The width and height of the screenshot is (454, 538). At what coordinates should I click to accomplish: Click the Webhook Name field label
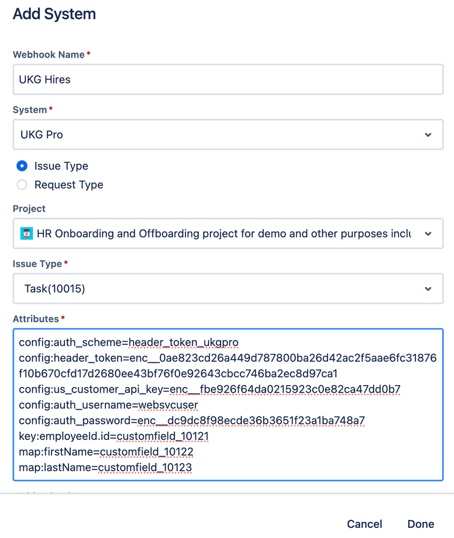48,54
